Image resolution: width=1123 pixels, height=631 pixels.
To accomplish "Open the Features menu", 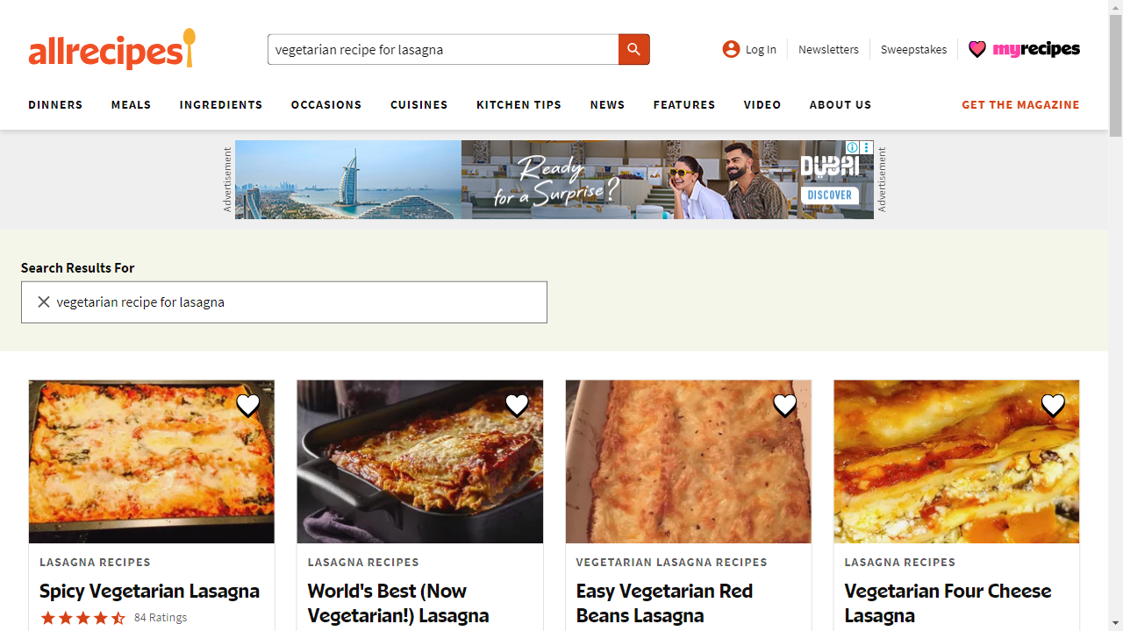I will coord(684,105).
